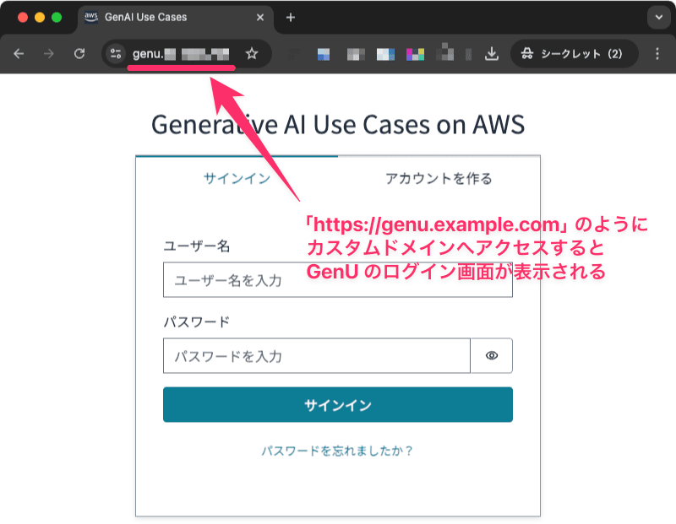This screenshot has width=676, height=524.
Task: Click the macOS green fullscreen button
Action: [57, 17]
